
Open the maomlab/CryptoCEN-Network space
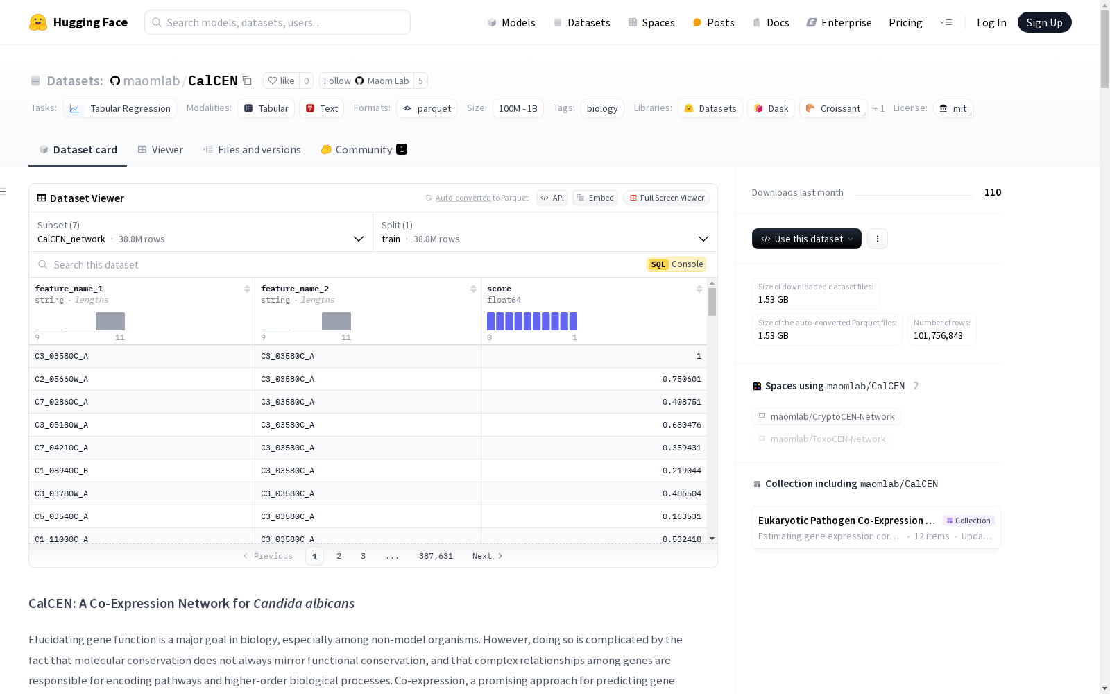point(826,416)
